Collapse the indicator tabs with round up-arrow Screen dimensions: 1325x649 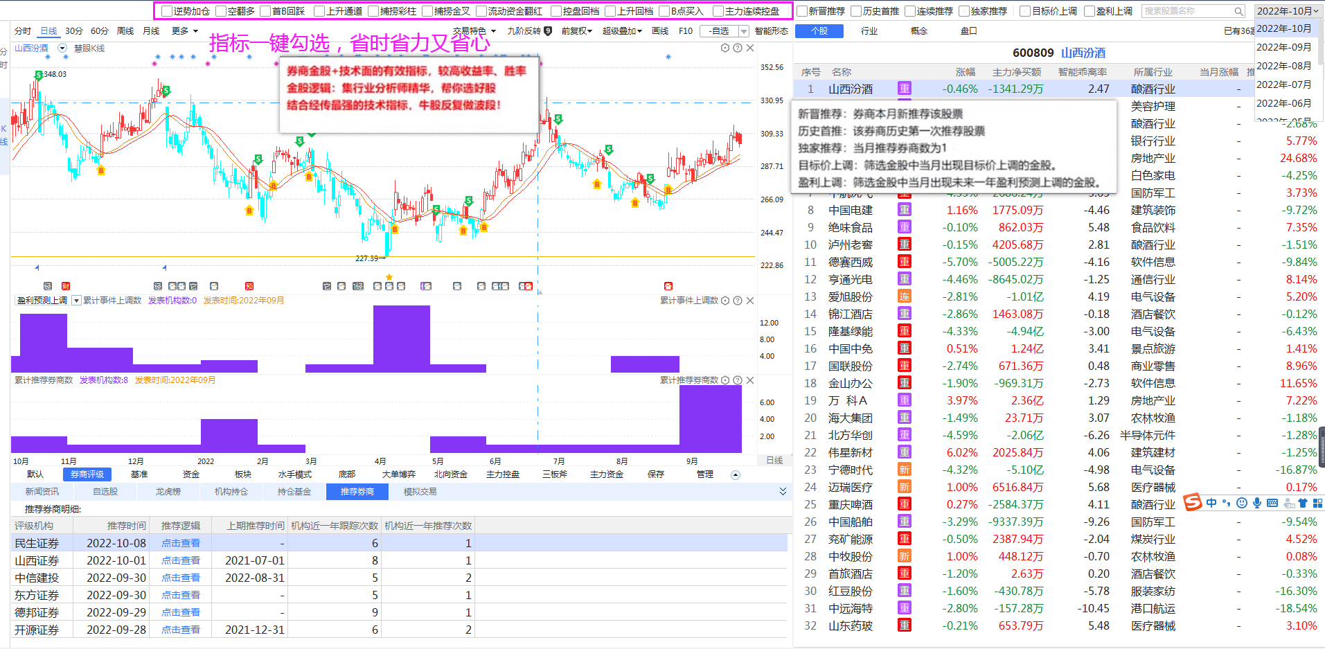[736, 475]
